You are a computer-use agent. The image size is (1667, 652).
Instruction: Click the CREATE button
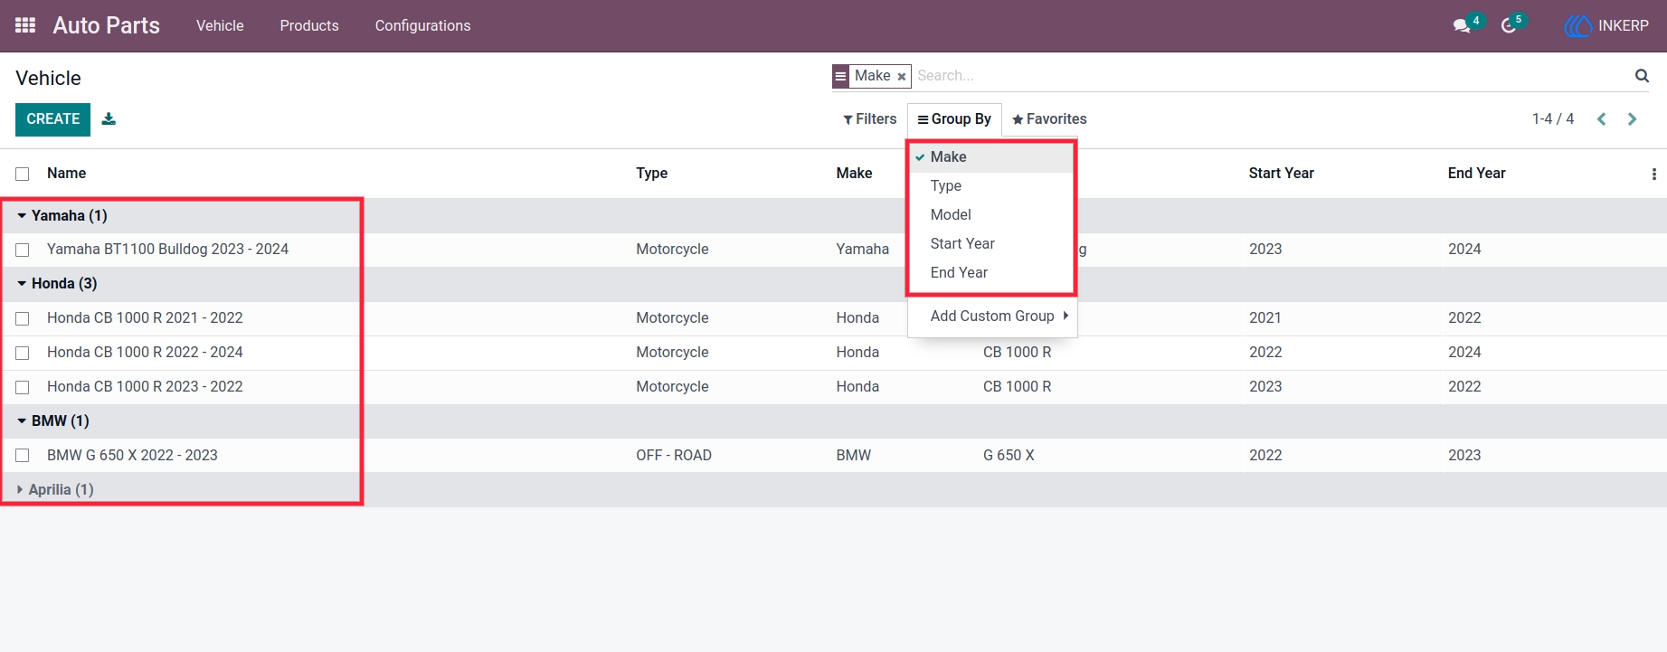[x=52, y=119]
